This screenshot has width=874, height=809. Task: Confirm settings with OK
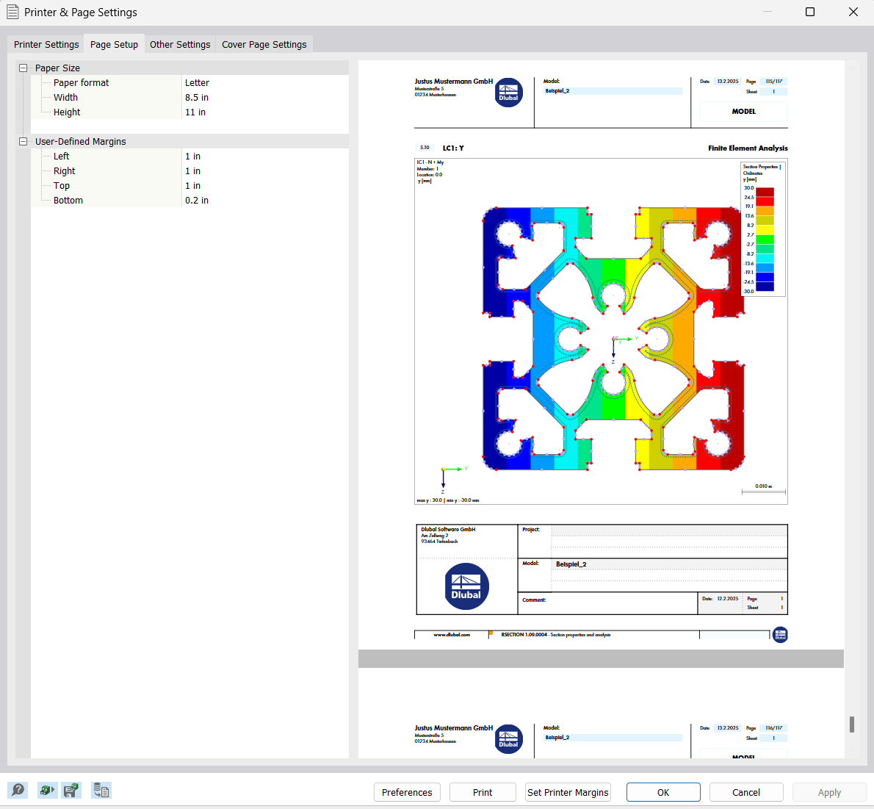tap(663, 792)
